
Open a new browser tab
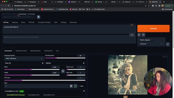(164, 2)
